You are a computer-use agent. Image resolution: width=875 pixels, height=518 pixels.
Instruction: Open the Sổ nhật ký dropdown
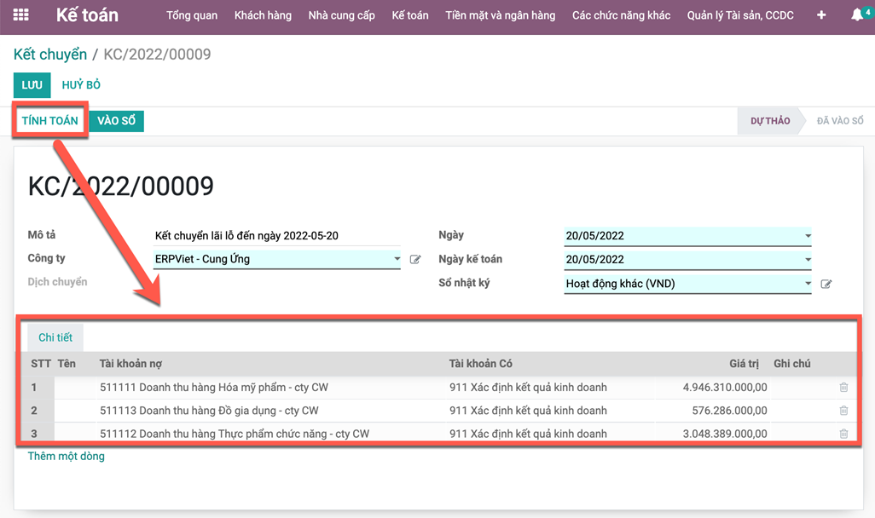coord(808,283)
